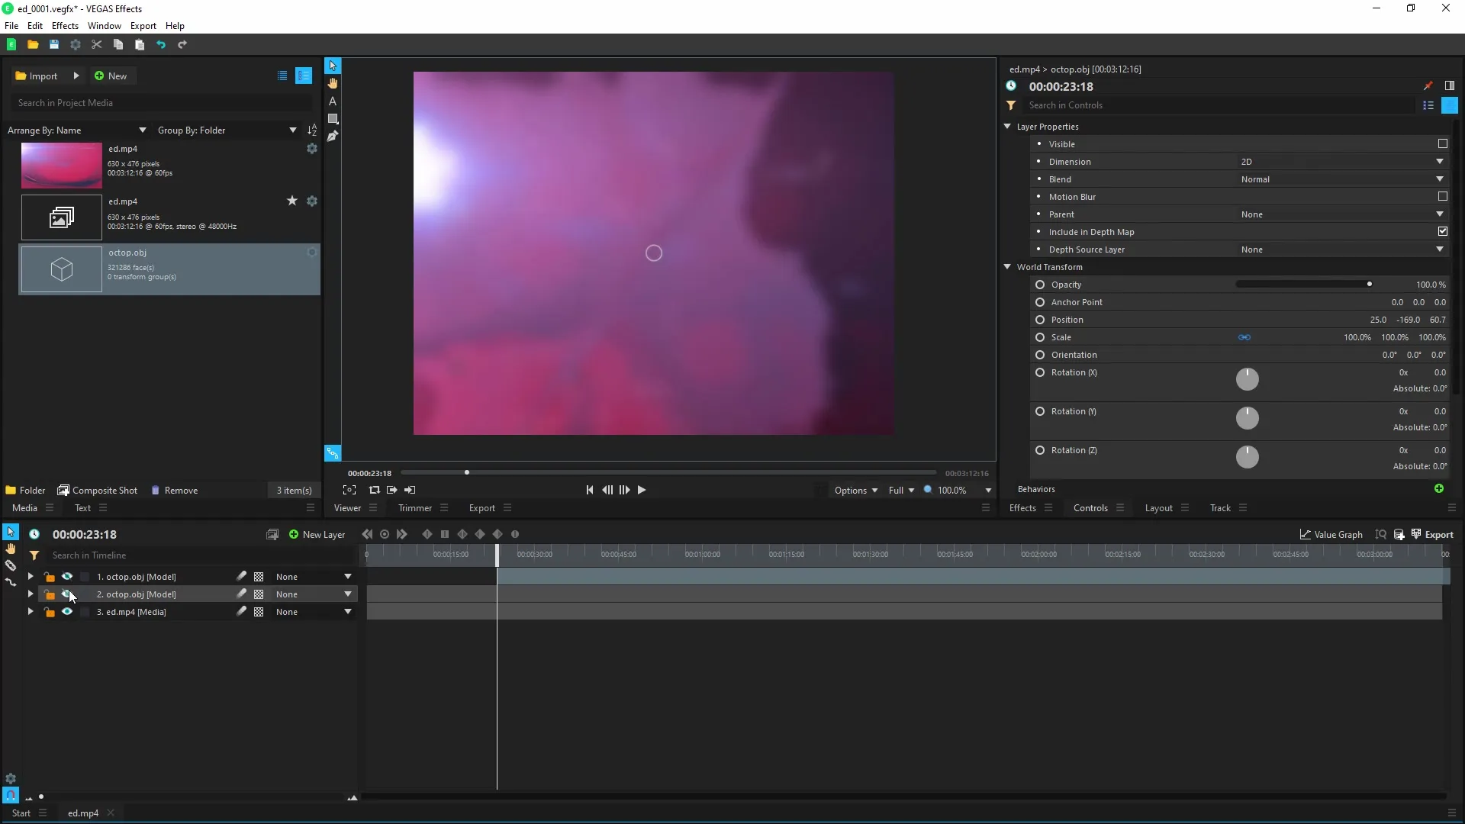
Task: Toggle visibility of ed.mp4 [Media] layer
Action: pos(67,612)
